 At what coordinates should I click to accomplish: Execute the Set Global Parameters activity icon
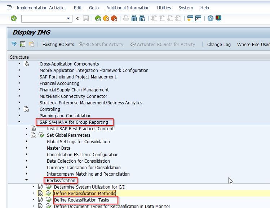(x=41, y=135)
